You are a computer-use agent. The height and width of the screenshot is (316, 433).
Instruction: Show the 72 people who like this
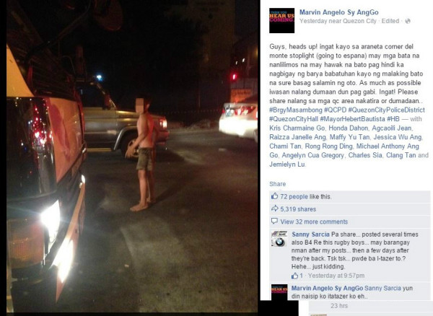point(294,196)
